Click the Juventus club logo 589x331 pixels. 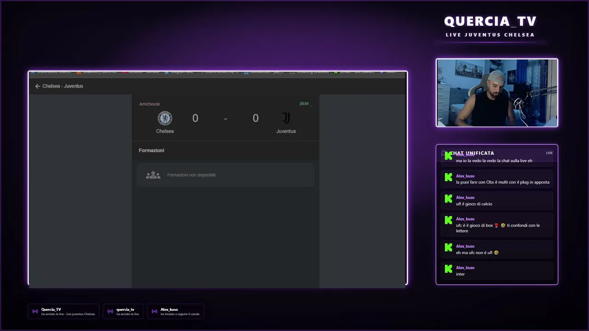(286, 118)
